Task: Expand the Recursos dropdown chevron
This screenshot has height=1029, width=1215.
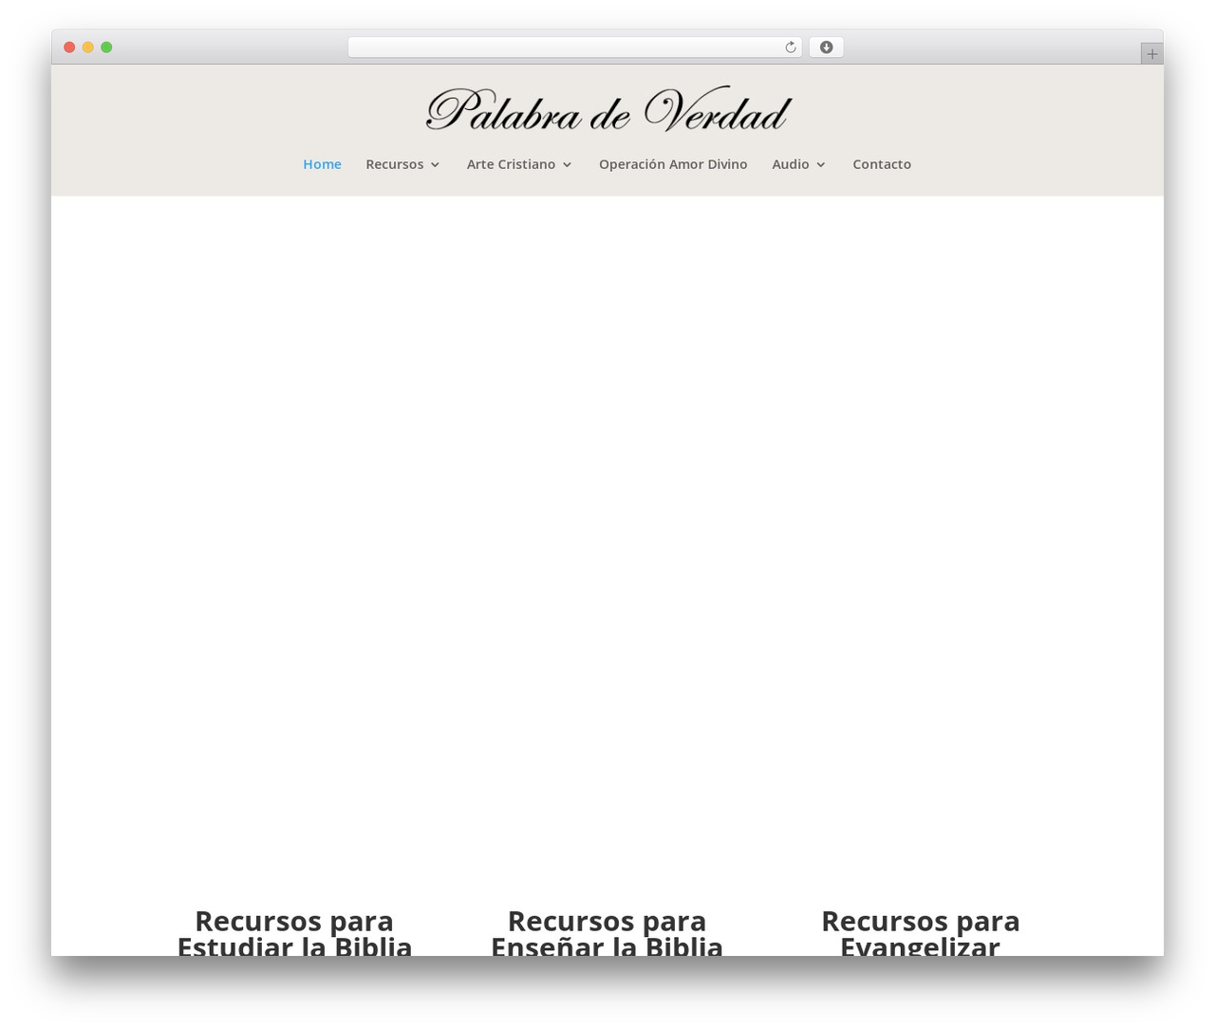Action: [x=435, y=165]
